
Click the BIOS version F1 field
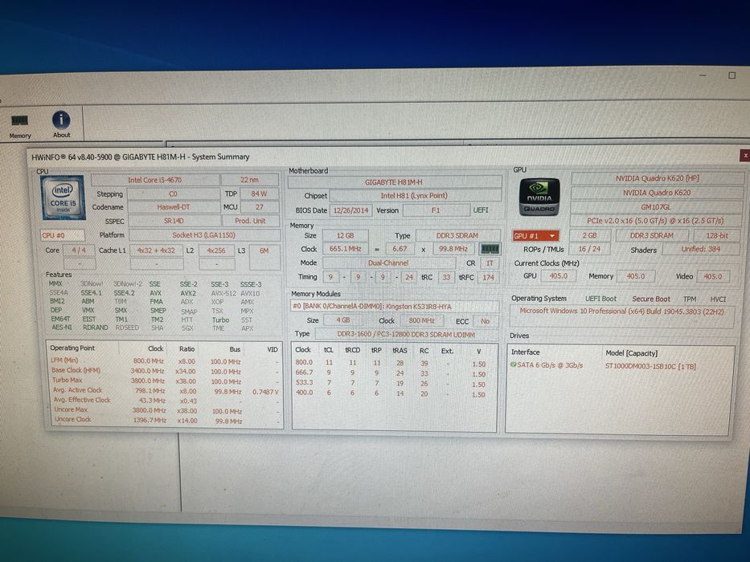tap(436, 210)
